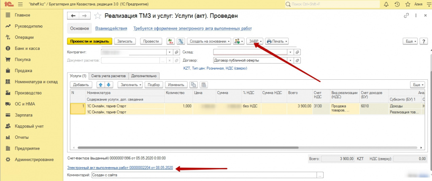Image resolution: width=432 pixels, height=181 pixels.
Task: Open Склад field dropdown arrow
Action: coord(290,52)
